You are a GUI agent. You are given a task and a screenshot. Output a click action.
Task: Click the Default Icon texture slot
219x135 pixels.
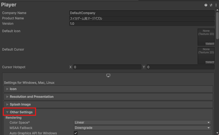pos(206,37)
